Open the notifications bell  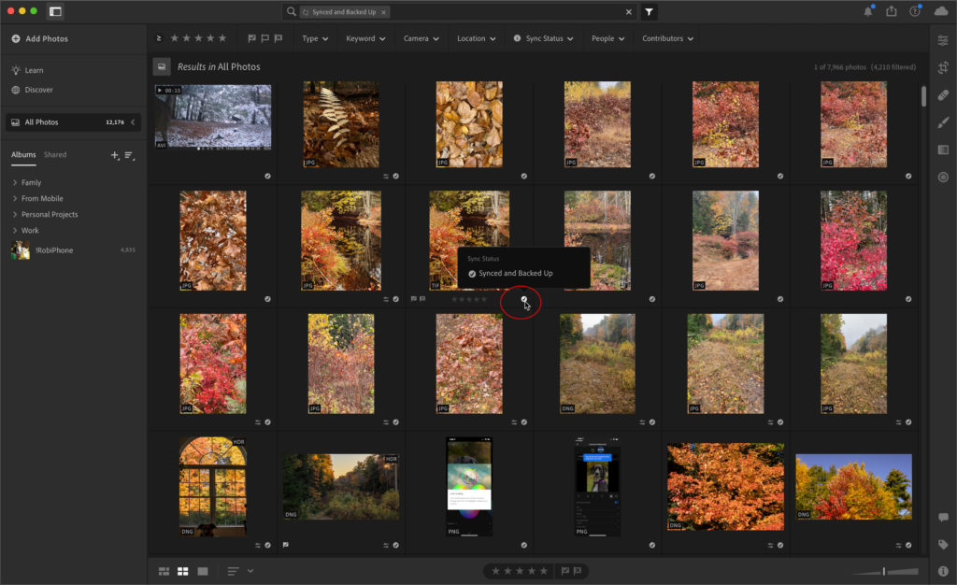coord(867,11)
